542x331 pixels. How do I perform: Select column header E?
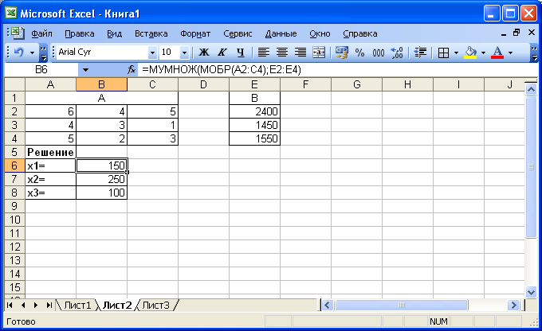254,84
